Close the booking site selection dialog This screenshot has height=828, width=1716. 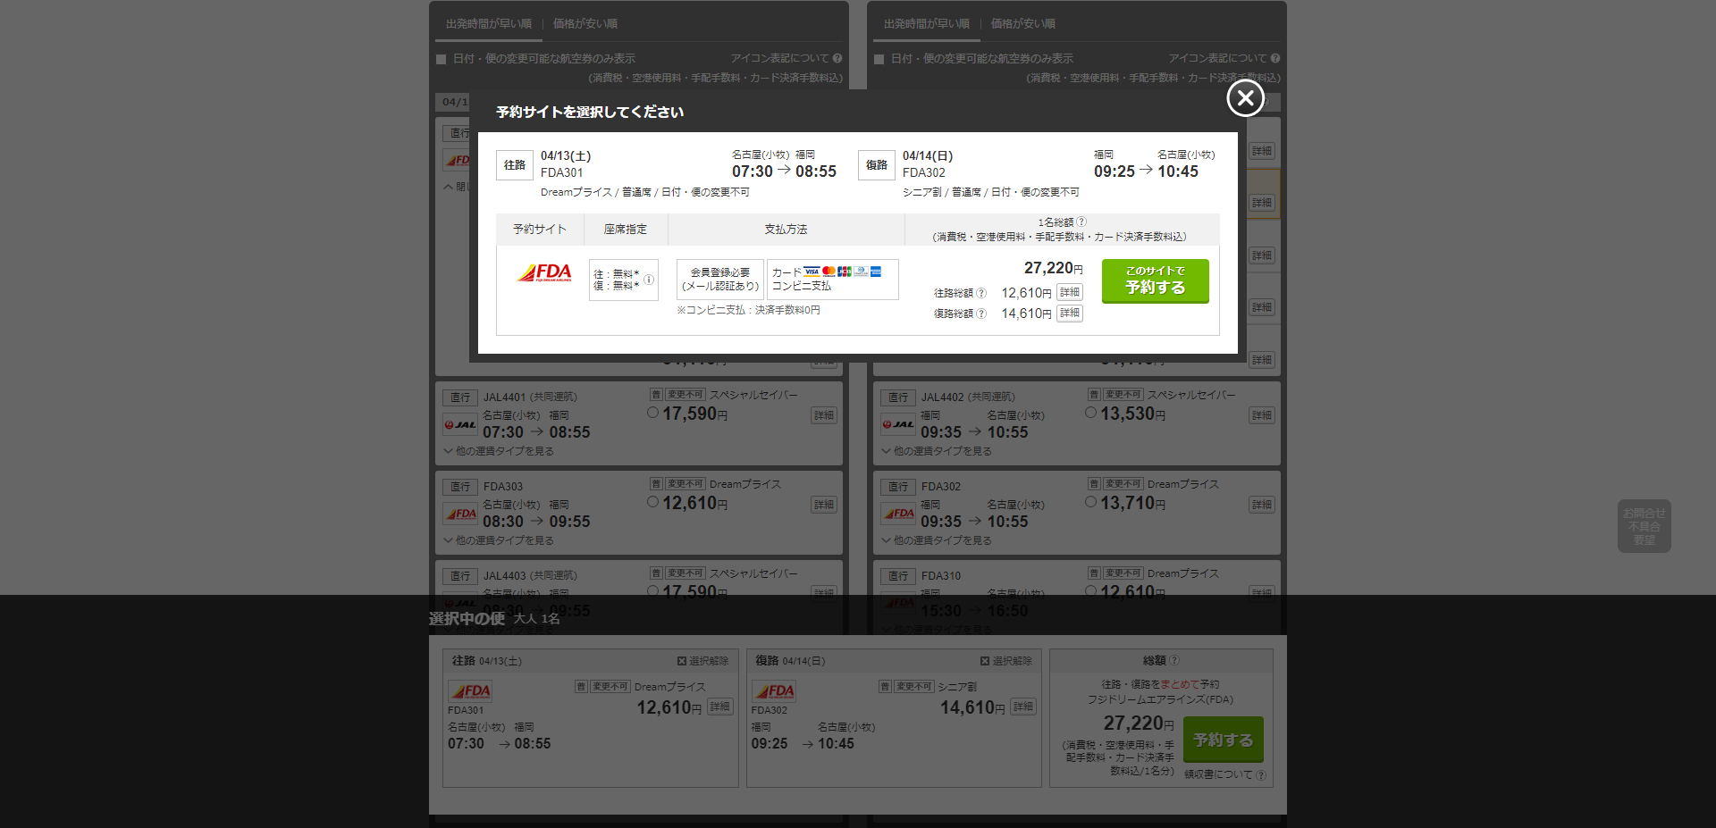1245,98
